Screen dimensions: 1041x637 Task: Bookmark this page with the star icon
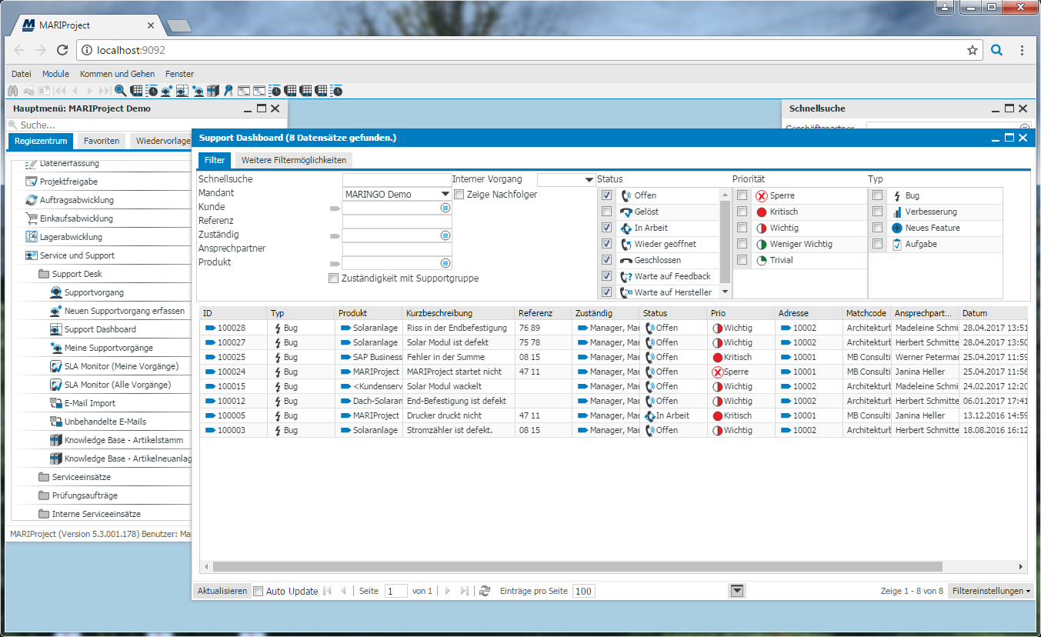[973, 50]
